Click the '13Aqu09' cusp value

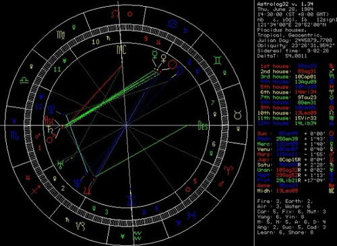(x=306, y=82)
